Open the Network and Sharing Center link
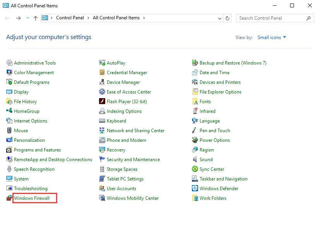This screenshot has height=228, width=318. (x=135, y=131)
